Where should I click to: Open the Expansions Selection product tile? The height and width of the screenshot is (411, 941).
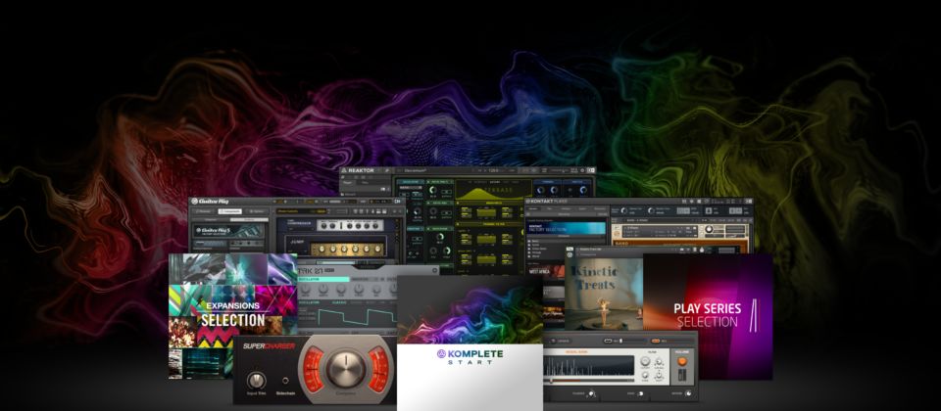point(232,313)
